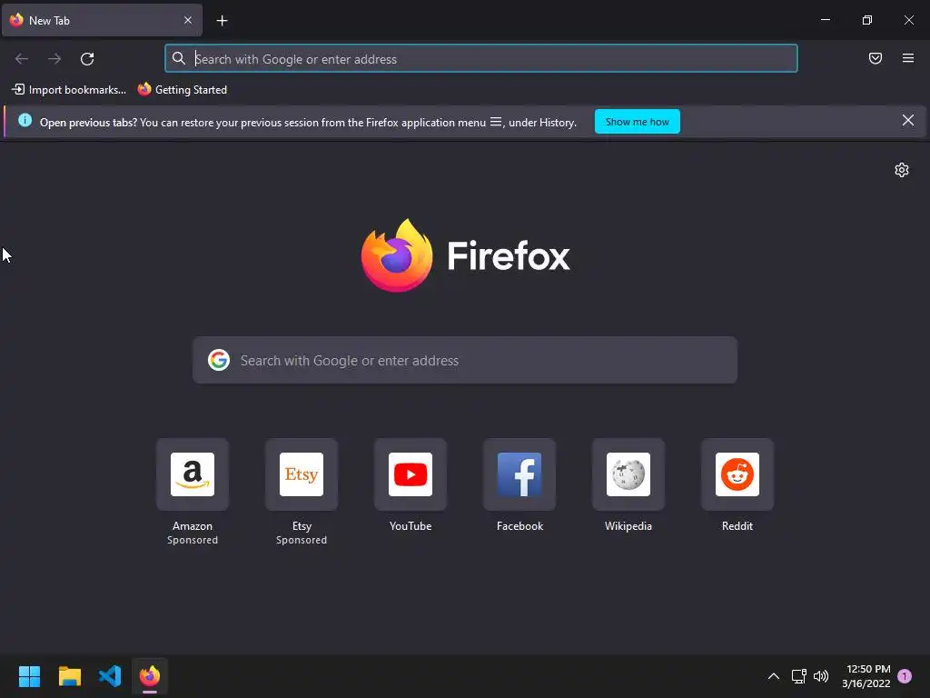This screenshot has width=930, height=698.
Task: Show hidden system tray icons
Action: 774,676
